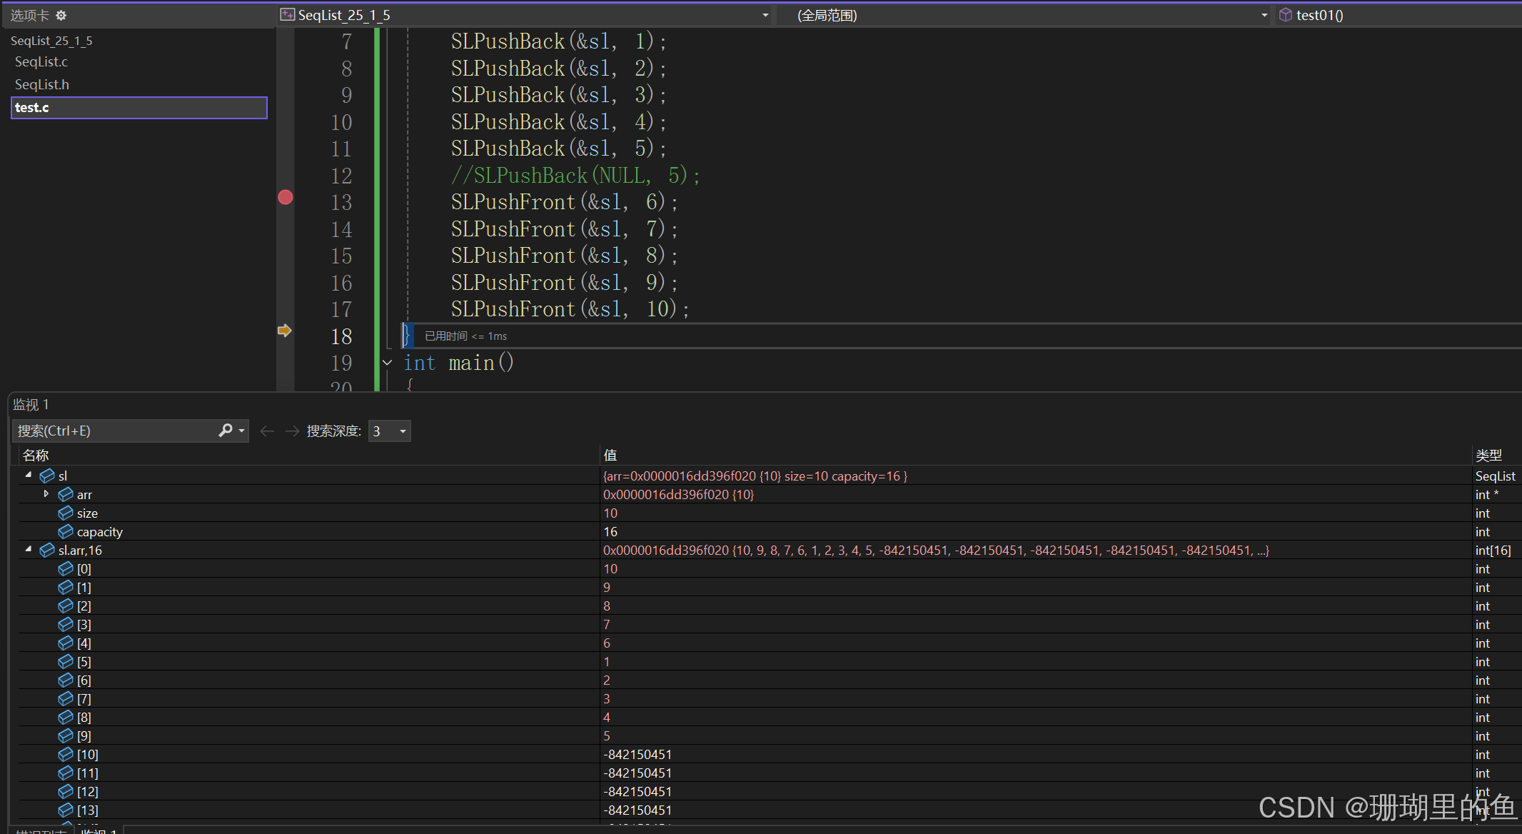
Task: Click the cube icon beside capacity
Action: 66,531
